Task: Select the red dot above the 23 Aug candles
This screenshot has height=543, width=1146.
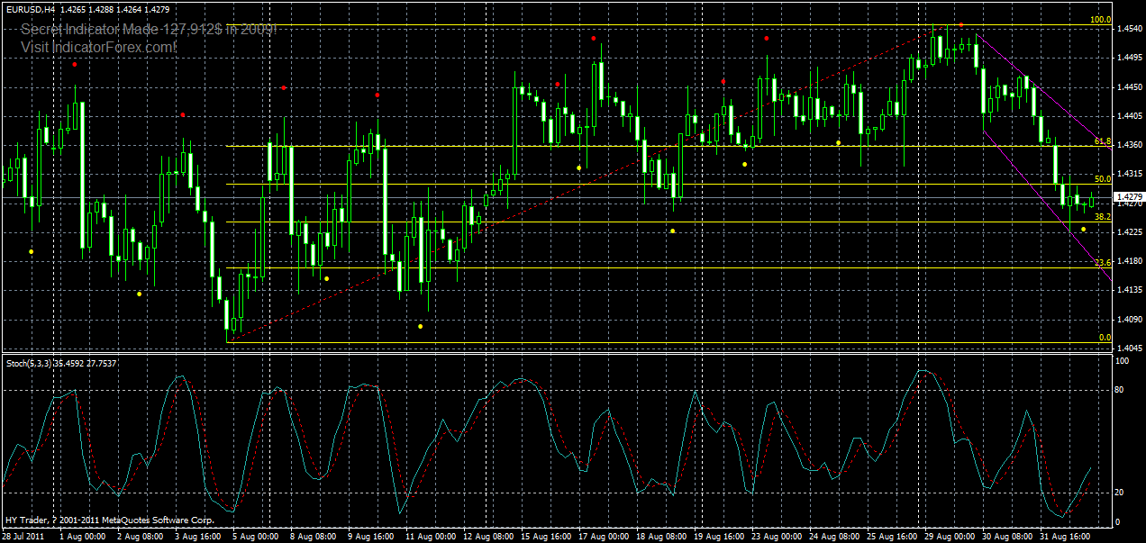Action: click(x=767, y=38)
